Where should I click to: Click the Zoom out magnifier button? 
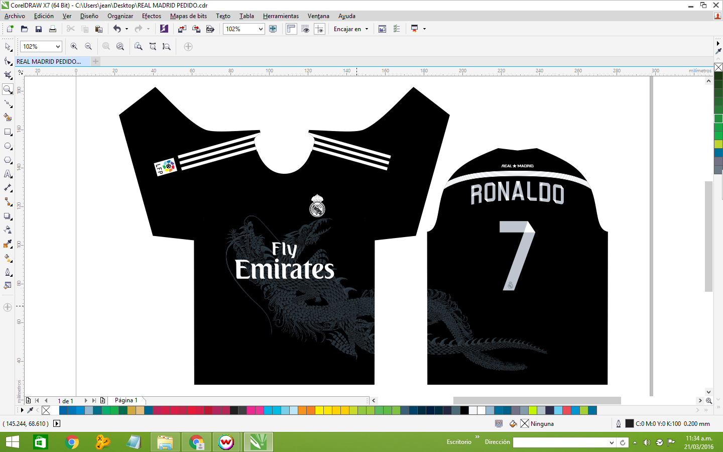click(x=88, y=47)
